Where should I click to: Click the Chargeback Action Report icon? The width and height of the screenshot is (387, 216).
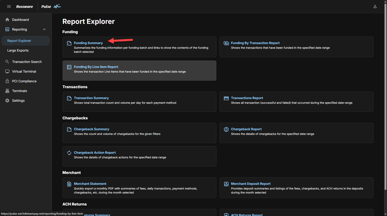tap(69, 153)
